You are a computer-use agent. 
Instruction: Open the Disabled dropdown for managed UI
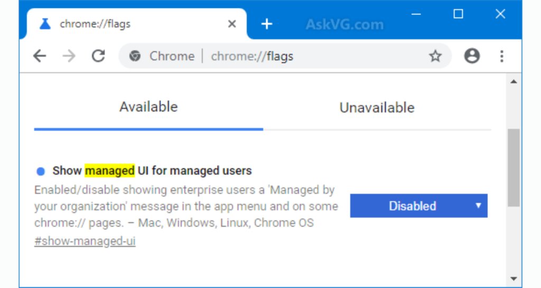pos(418,206)
